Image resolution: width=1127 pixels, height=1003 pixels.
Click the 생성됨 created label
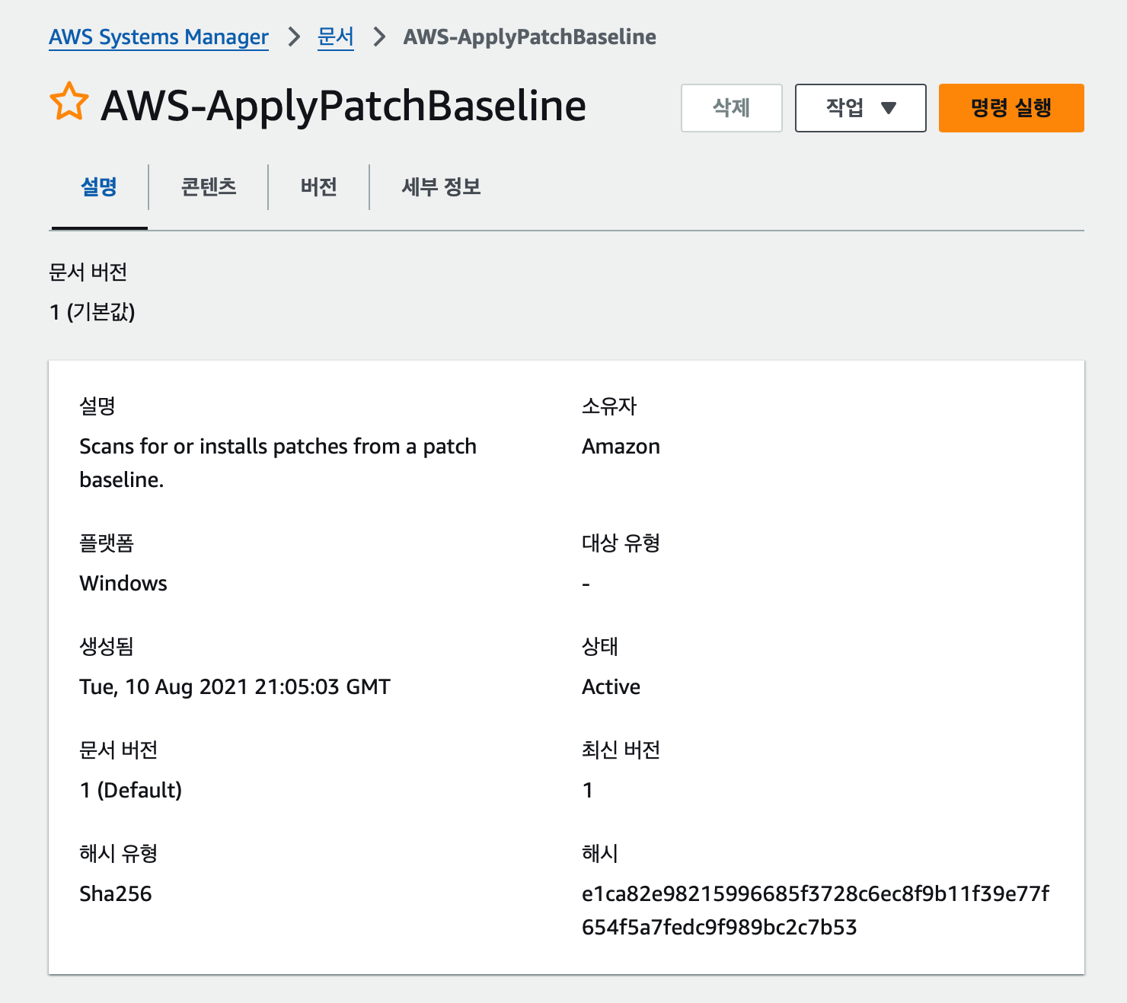tap(107, 646)
